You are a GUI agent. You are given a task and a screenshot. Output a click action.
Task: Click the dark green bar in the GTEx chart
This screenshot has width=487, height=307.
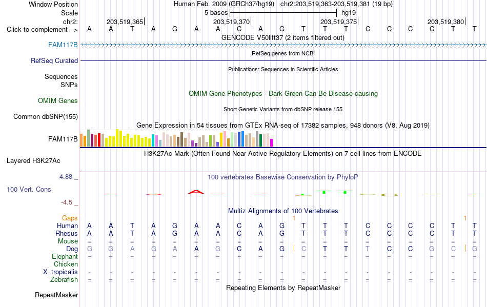point(260,140)
